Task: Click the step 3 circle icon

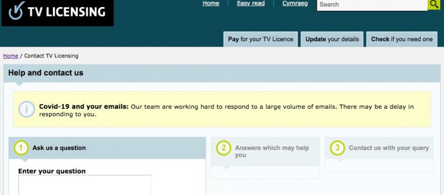Action: [337, 148]
